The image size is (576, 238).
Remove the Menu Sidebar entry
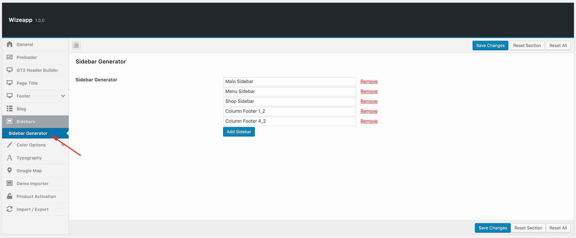(x=369, y=91)
